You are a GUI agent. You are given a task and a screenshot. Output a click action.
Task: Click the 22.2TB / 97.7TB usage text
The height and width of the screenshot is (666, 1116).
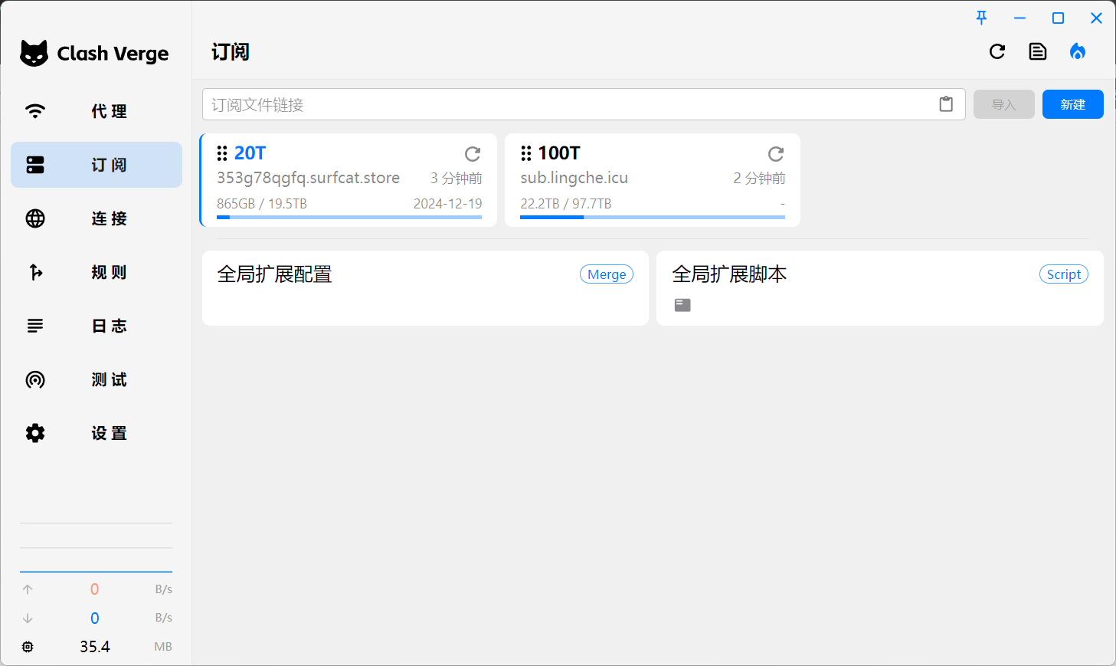point(566,204)
